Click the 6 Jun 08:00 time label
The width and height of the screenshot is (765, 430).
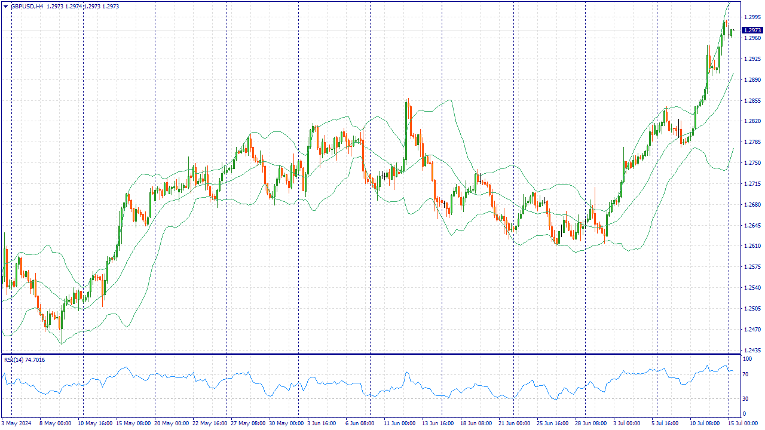(360, 423)
